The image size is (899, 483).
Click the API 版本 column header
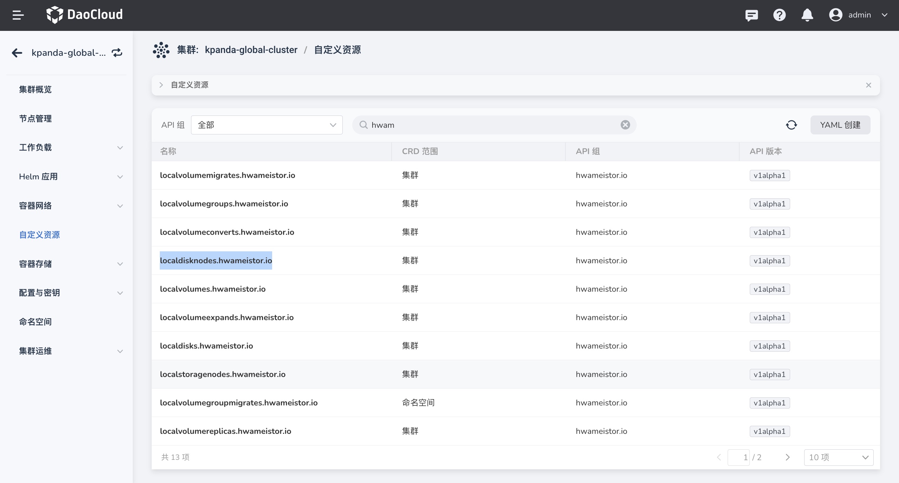coord(766,151)
